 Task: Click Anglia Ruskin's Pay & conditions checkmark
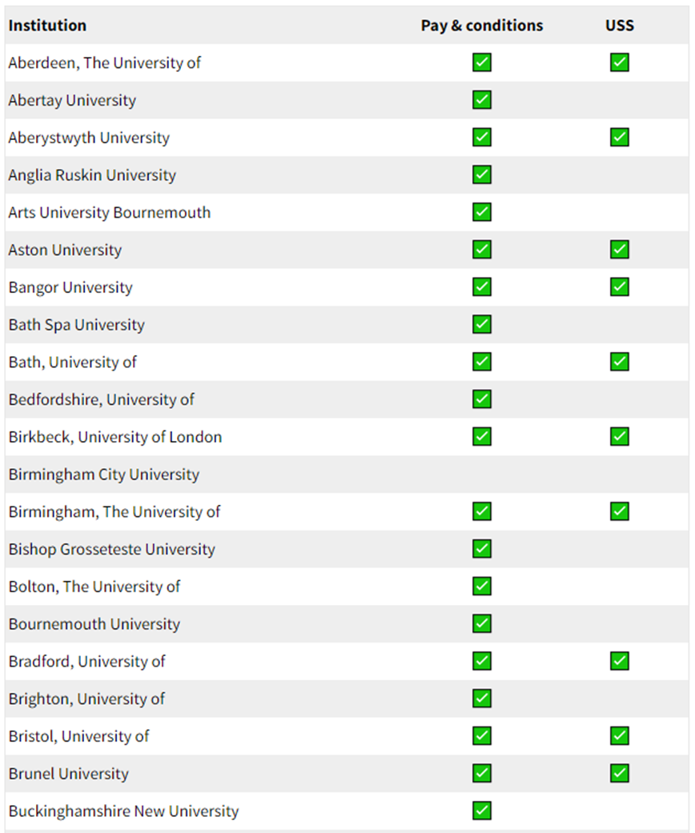(482, 174)
